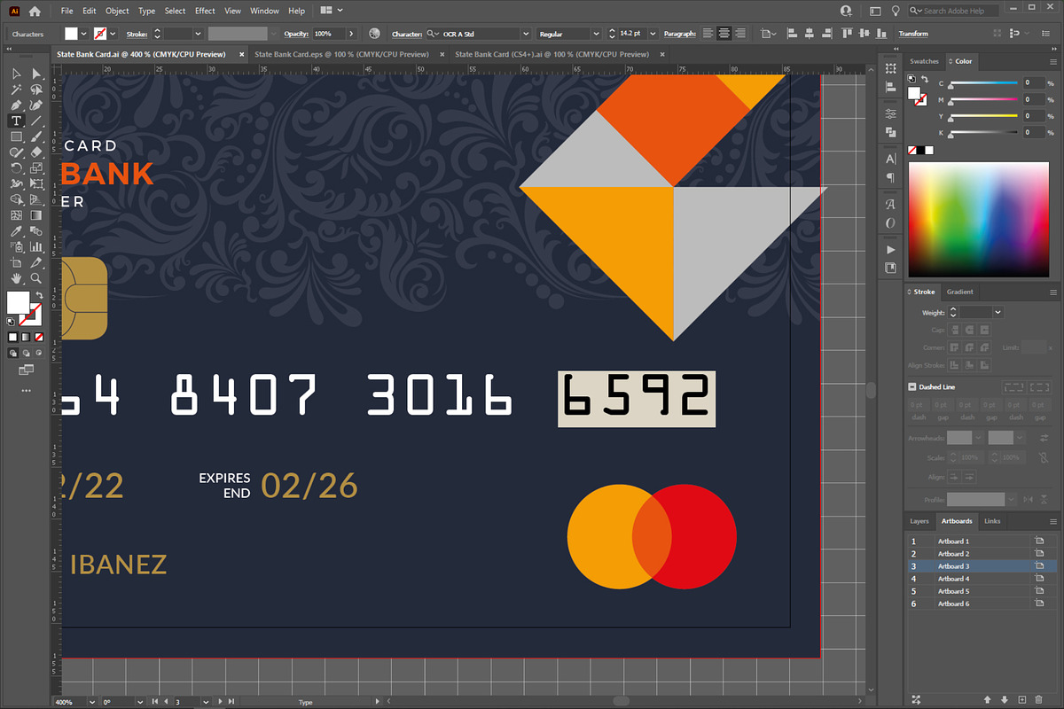This screenshot has height=709, width=1064.
Task: Select the Eyedropper tool
Action: pyautogui.click(x=16, y=231)
